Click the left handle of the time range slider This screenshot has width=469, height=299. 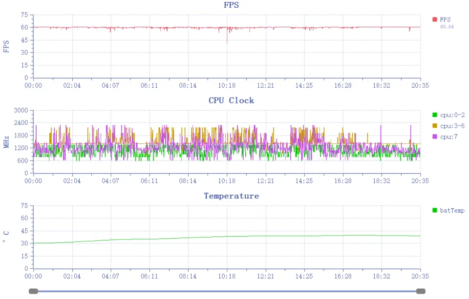point(33,291)
